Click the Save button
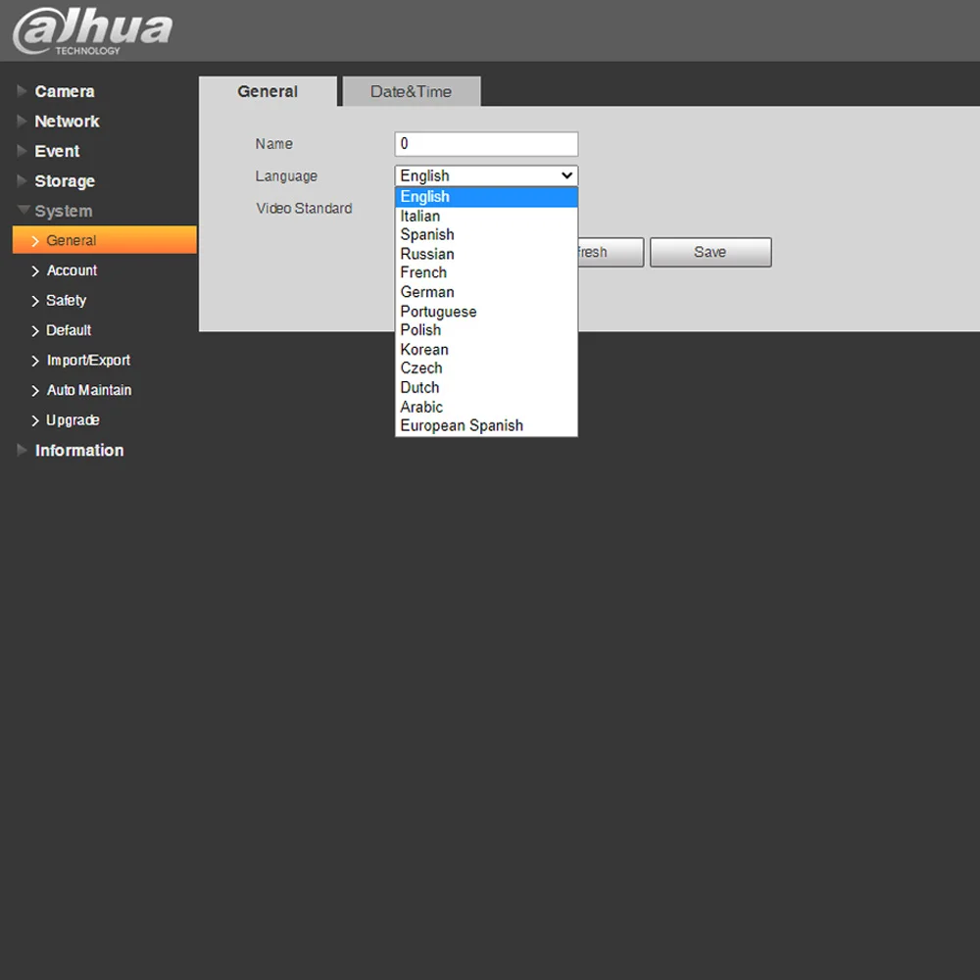The width and height of the screenshot is (980, 980). coord(710,253)
